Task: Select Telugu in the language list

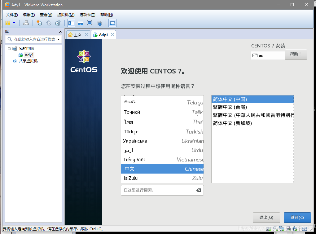Action: pyautogui.click(x=162, y=102)
